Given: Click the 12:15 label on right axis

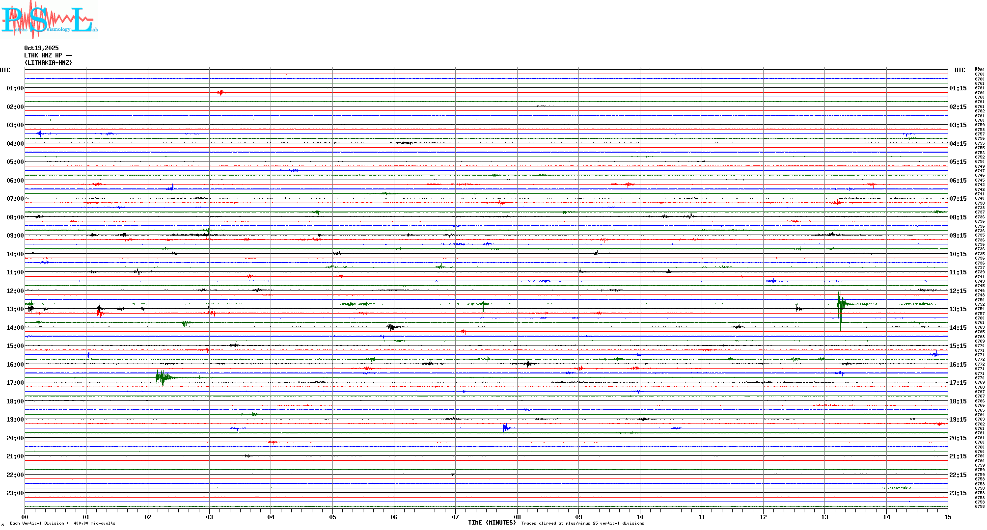Looking at the screenshot, I should [958, 291].
